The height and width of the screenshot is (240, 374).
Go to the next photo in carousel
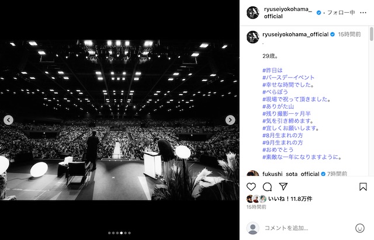230,120
